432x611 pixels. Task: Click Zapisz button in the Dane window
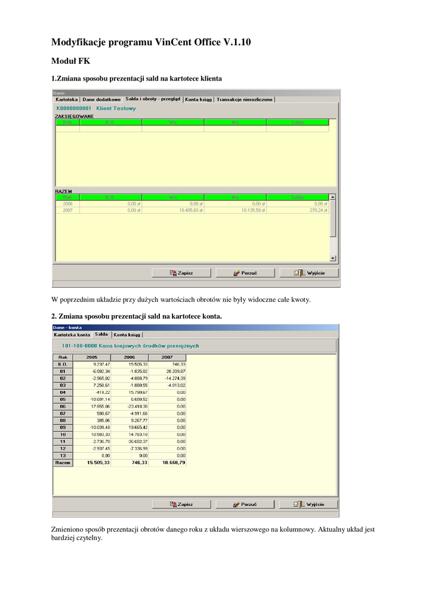181,273
